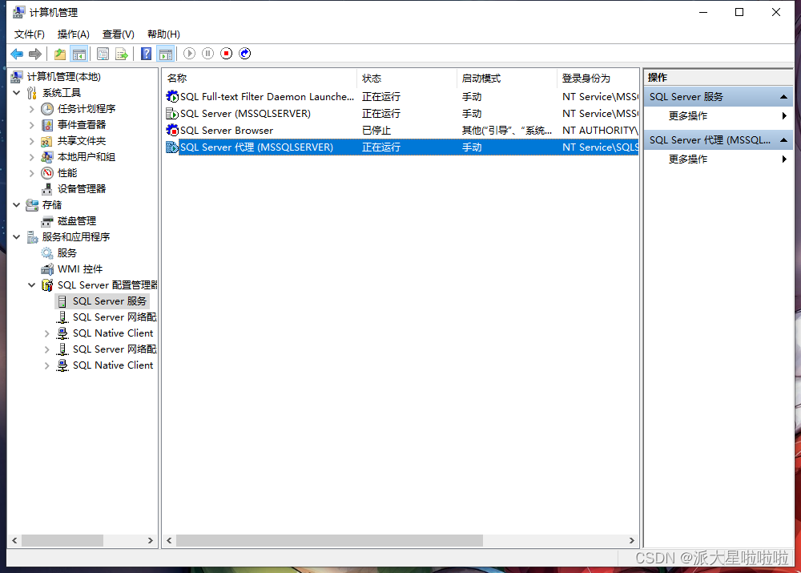Toggle the show/hide console tree icon
This screenshot has width=801, height=573.
[x=79, y=54]
